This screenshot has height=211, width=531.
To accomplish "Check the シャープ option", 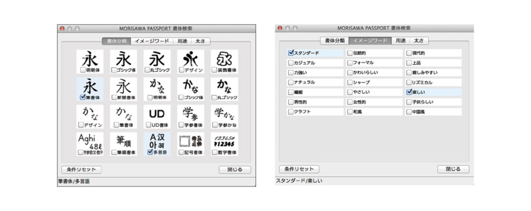I will coord(350,83).
